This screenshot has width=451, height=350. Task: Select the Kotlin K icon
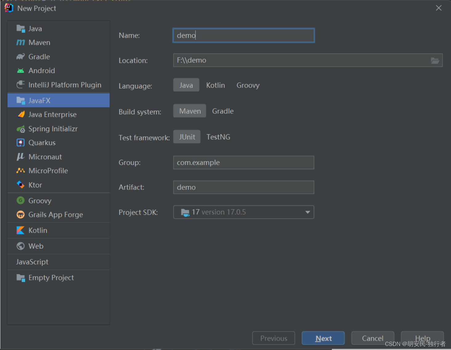click(21, 230)
